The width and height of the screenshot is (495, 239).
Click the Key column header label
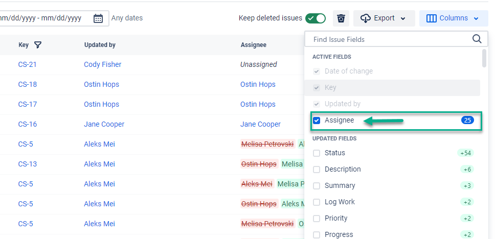(x=24, y=45)
